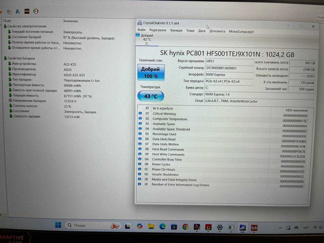Open the Редагувати menu
324x243 pixels.
[x=158, y=30]
